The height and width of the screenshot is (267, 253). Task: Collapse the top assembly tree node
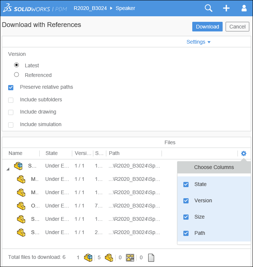pyautogui.click(x=8, y=169)
